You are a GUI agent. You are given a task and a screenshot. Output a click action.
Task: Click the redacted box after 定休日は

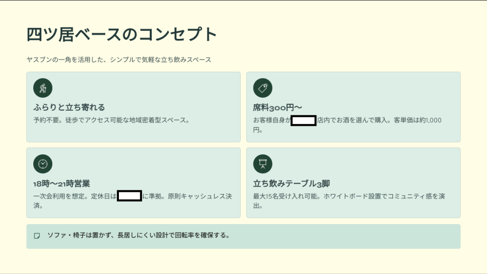point(129,196)
